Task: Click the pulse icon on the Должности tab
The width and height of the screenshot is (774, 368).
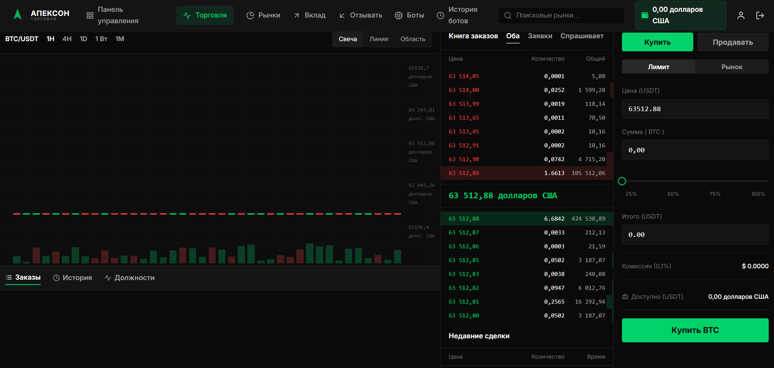Action: point(108,278)
